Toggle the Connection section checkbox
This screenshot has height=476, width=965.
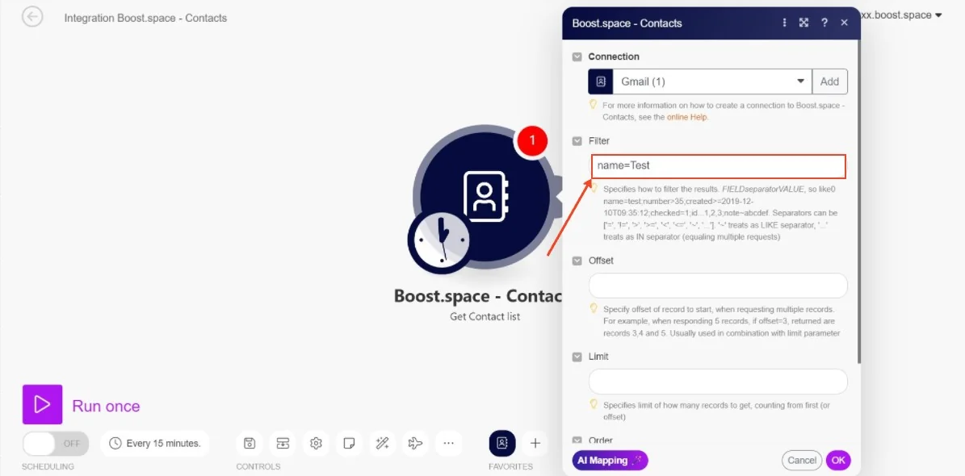click(x=577, y=56)
